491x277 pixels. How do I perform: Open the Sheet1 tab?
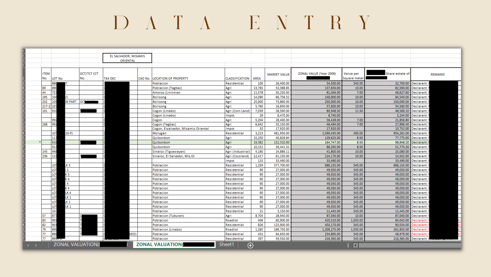[226, 245]
